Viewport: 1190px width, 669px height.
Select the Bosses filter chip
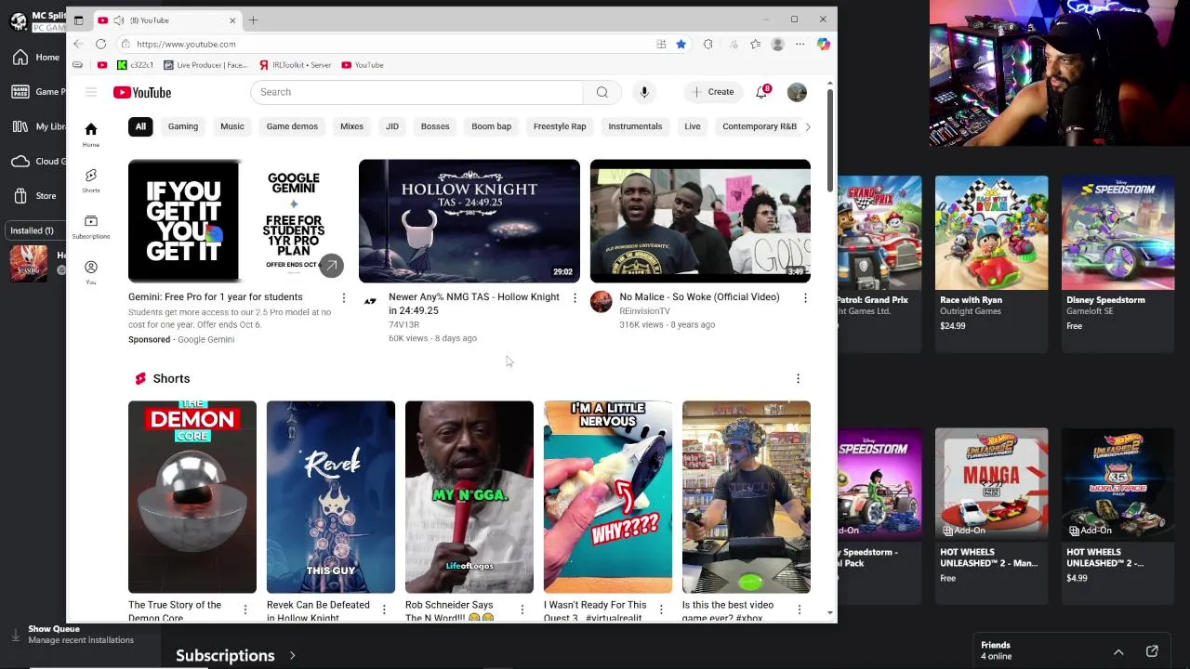[x=435, y=126]
